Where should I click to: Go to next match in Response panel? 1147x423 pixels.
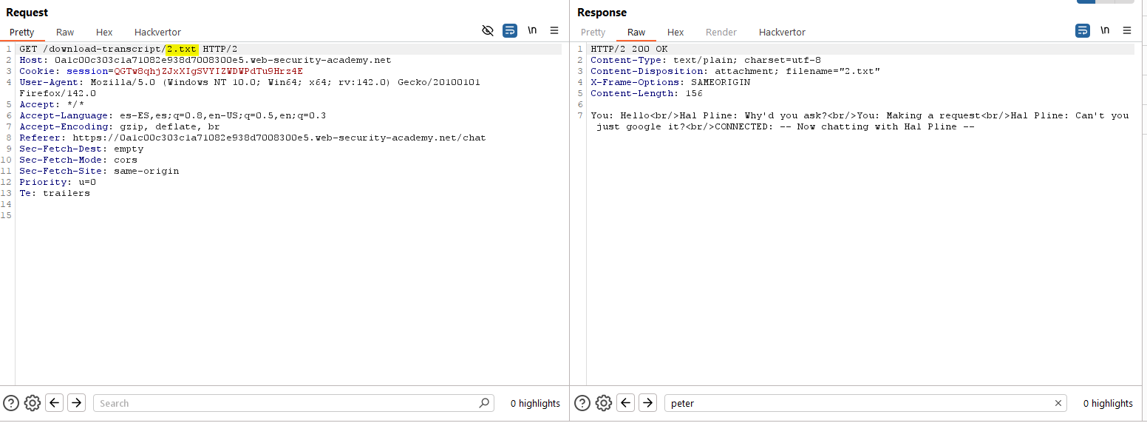click(x=647, y=403)
